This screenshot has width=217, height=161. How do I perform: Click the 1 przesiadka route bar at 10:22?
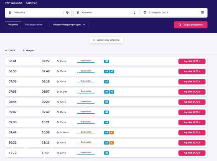click(x=86, y=143)
